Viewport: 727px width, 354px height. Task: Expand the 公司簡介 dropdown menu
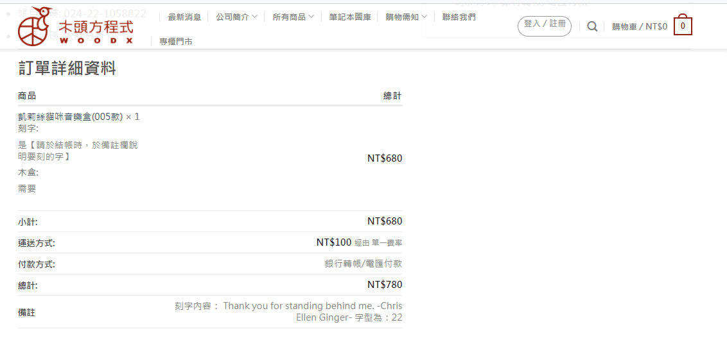(236, 17)
